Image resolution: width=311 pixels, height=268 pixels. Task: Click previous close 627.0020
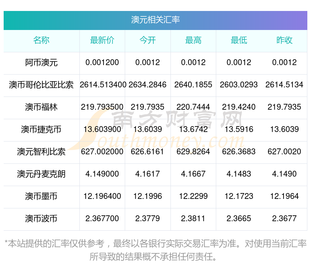[x=284, y=152]
